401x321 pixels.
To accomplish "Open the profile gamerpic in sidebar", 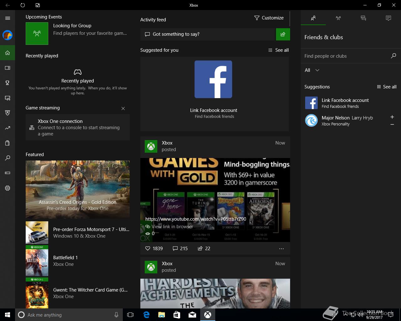I will tap(8, 35).
